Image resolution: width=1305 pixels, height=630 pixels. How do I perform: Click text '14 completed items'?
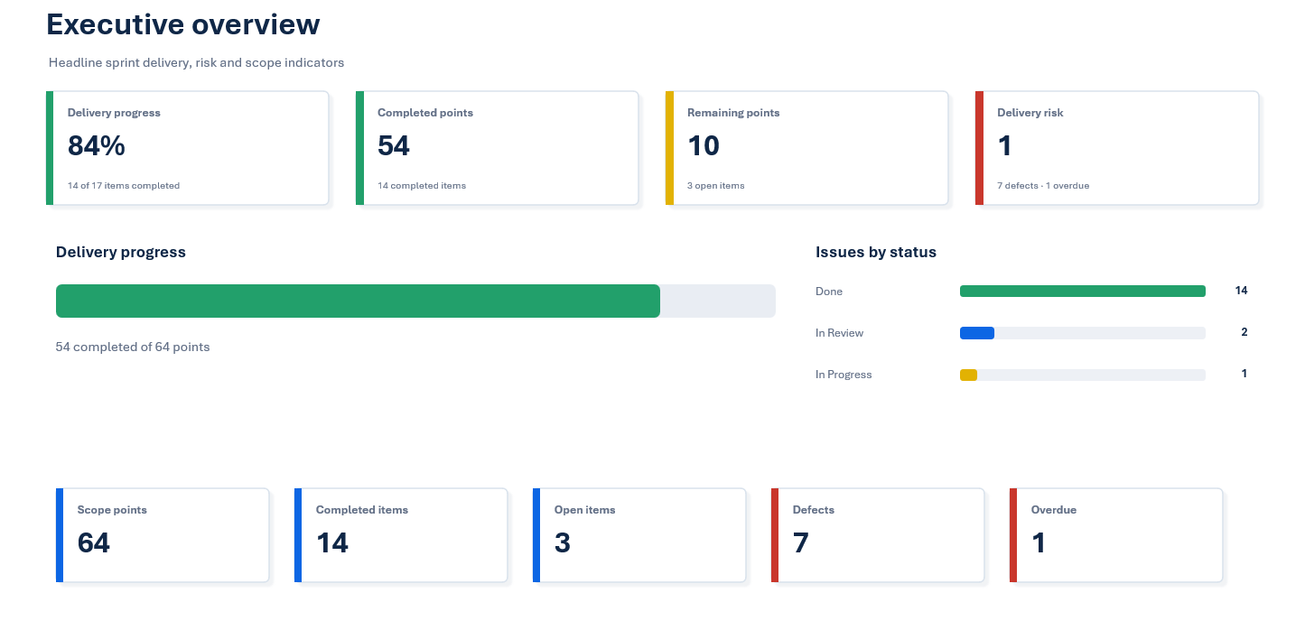[x=422, y=186]
